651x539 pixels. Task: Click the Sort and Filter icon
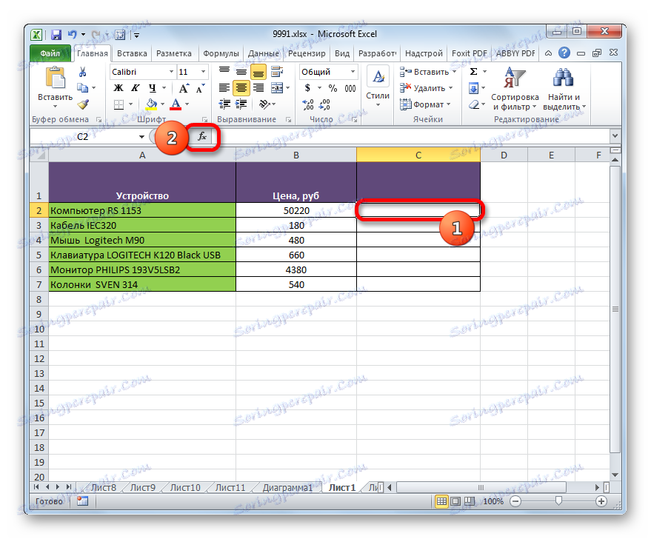[x=515, y=78]
